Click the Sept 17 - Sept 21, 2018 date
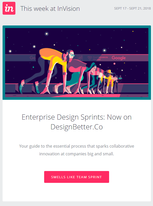 pyautogui.click(x=132, y=8)
